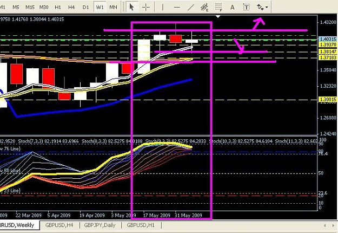Viewport: 338px width, 233px height.
Task: Click the 22 Mar 2009 date label
Action: click(x=29, y=216)
